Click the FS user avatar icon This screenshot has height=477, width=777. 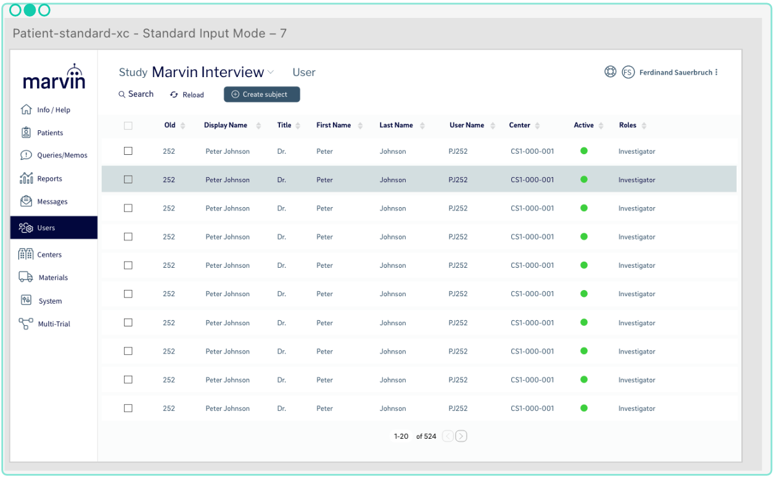(628, 72)
